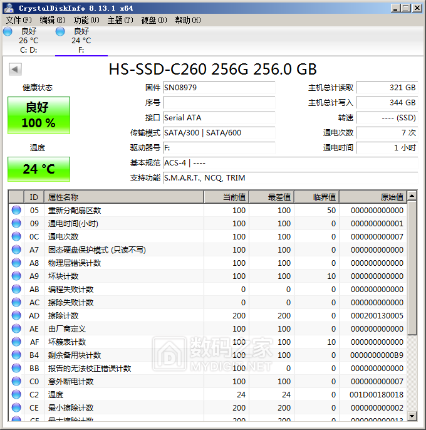Click status orb of row C2 温度
Image resolution: width=426 pixels, height=430 pixels.
(x=16, y=395)
